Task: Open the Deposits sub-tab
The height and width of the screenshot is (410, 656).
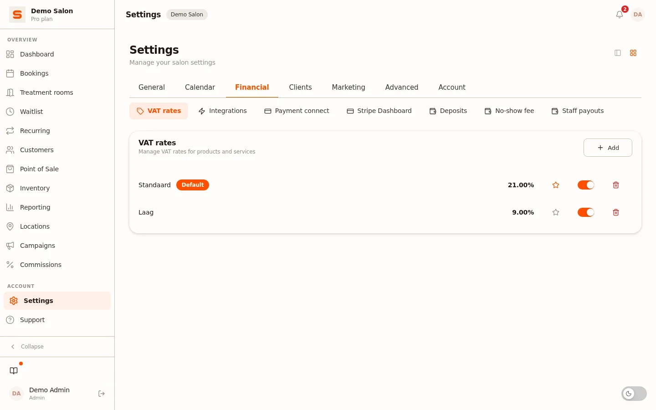Action: (x=448, y=111)
